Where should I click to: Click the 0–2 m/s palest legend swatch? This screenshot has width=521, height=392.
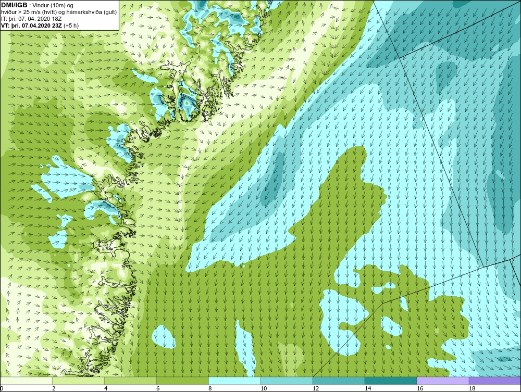tap(26, 381)
